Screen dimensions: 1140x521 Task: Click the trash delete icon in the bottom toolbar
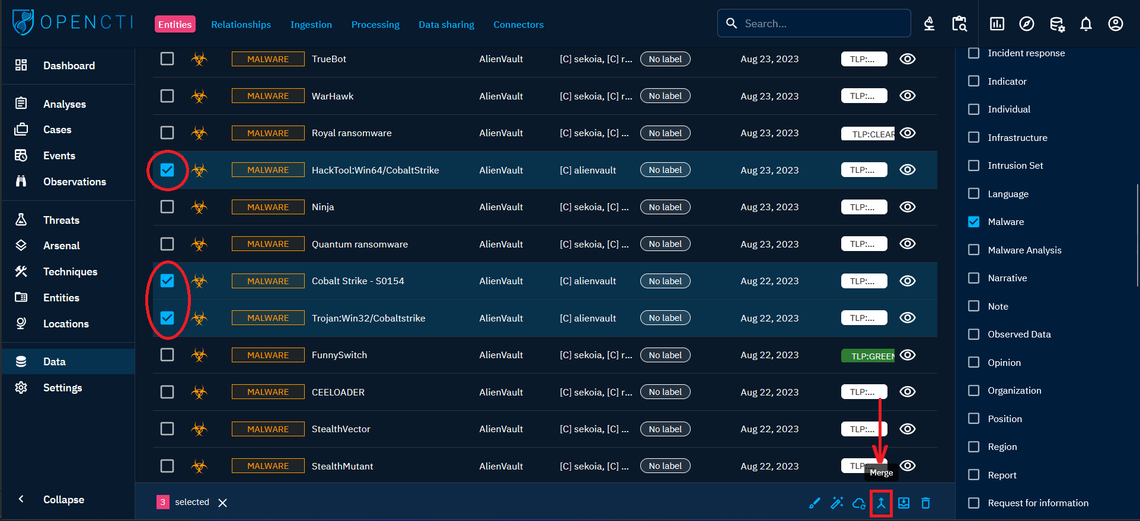(x=925, y=503)
